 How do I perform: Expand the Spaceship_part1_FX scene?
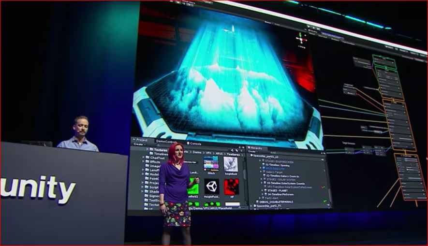(251, 206)
